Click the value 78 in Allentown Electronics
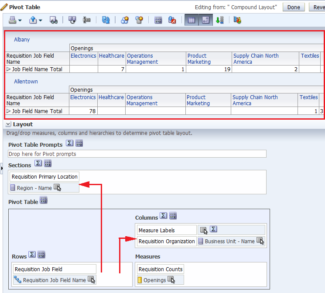Viewport: 325px width, 293px height. pos(92,111)
